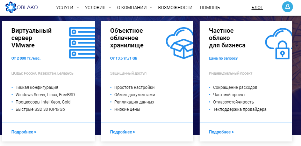Click the Гибкая конфигурация list item
The width and height of the screenshot is (301, 146).
tap(37, 87)
